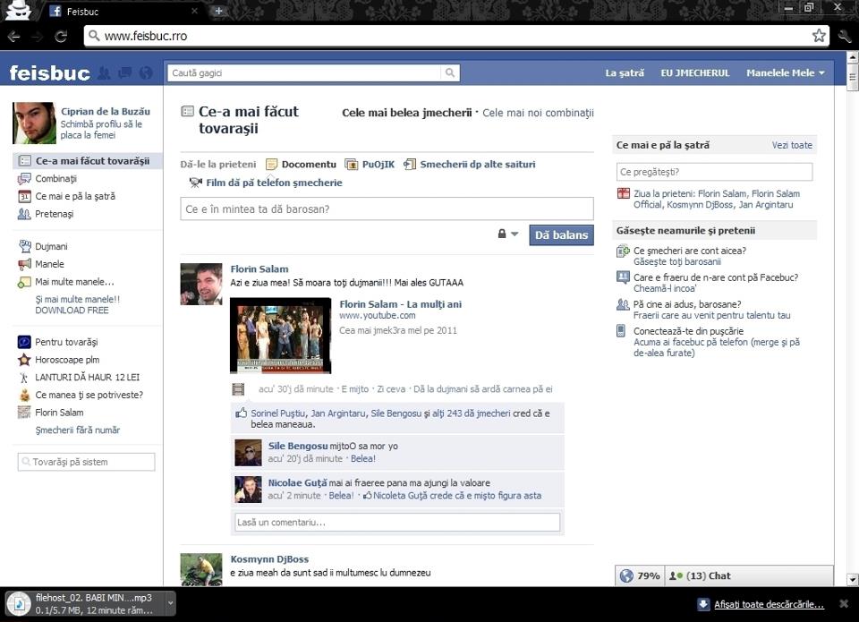Click the globe icon in chat bar

(x=626, y=576)
